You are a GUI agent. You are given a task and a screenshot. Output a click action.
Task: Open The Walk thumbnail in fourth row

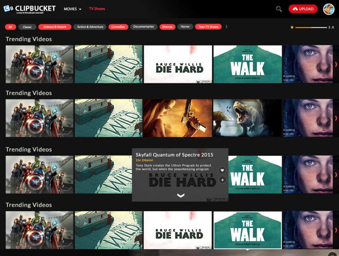point(248,230)
